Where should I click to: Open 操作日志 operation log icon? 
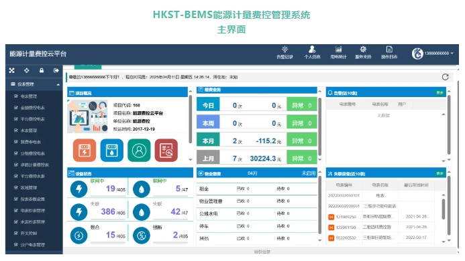(389, 52)
